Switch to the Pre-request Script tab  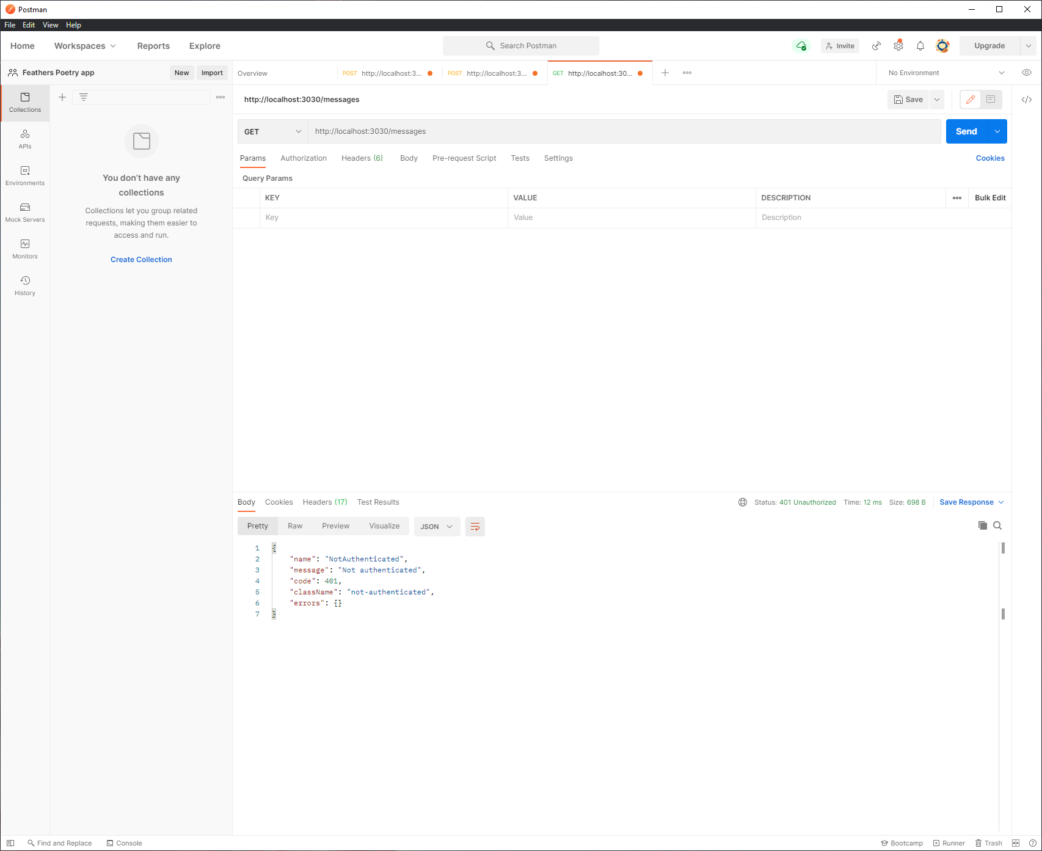tap(464, 158)
